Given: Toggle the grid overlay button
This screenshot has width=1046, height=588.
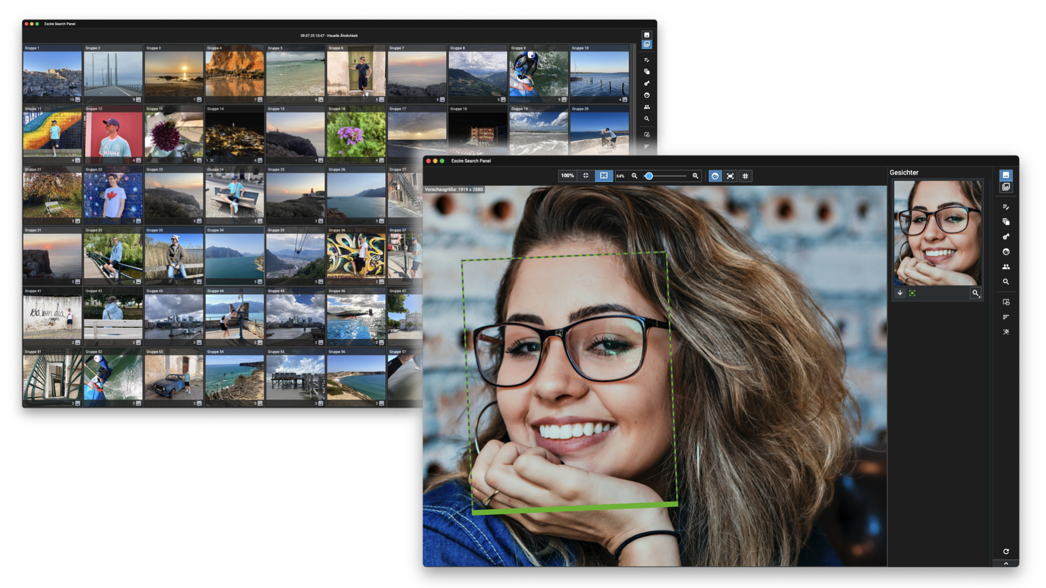Looking at the screenshot, I should click(x=745, y=176).
